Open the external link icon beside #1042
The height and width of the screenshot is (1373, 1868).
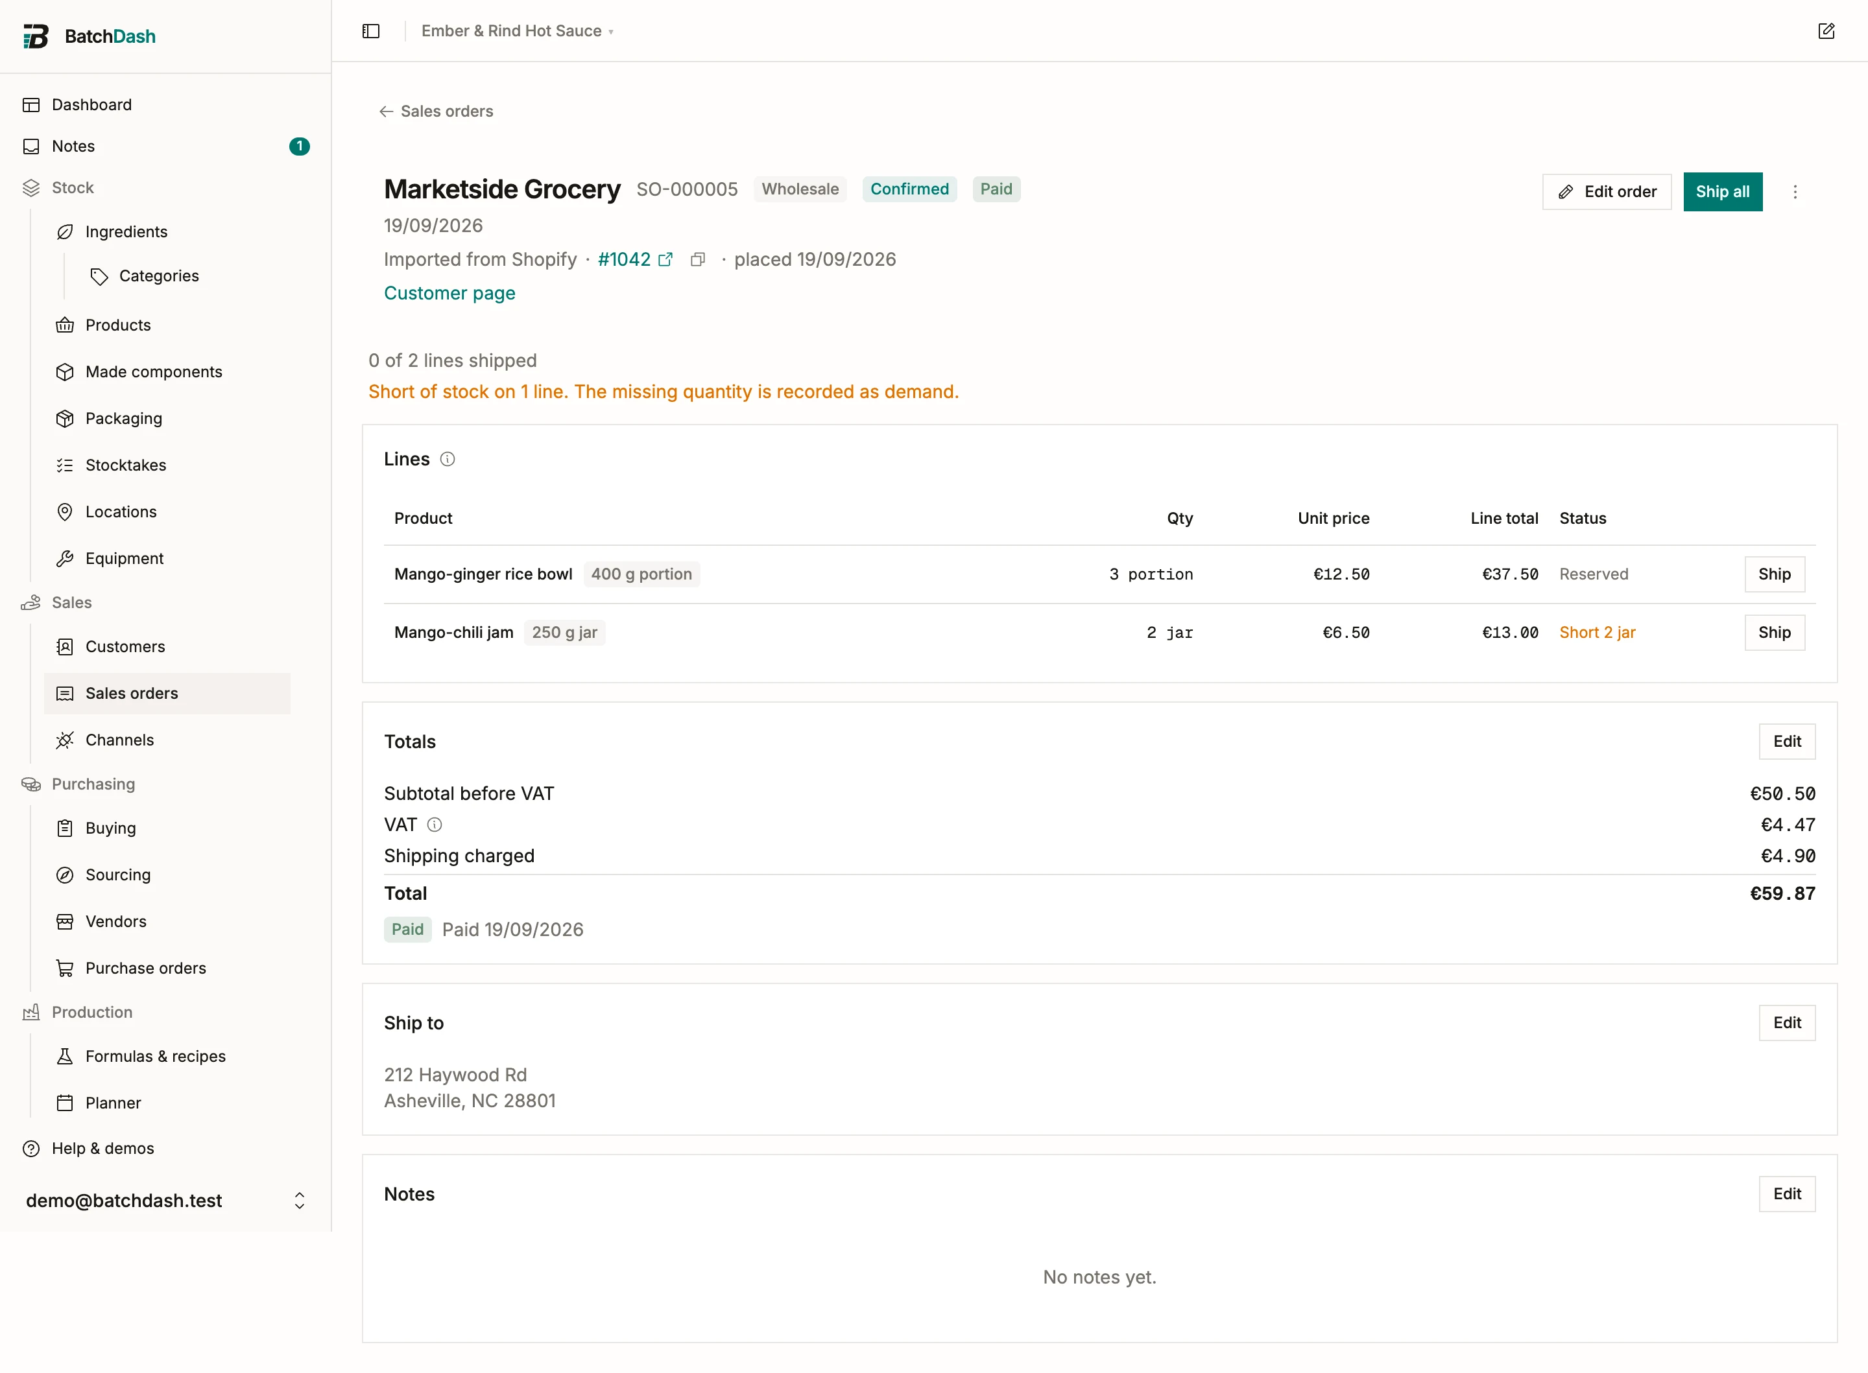click(665, 259)
